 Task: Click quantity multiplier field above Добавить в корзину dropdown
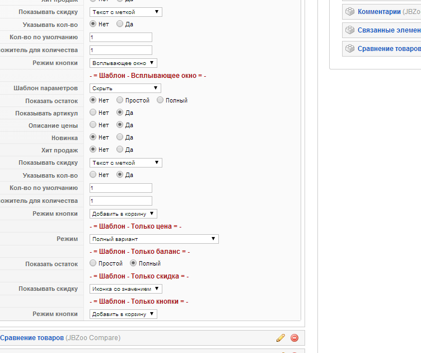[121, 201]
